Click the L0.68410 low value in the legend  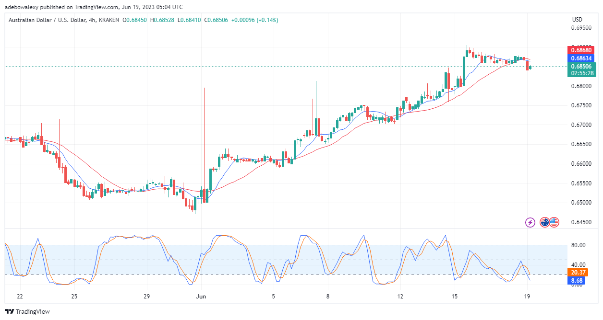click(189, 20)
